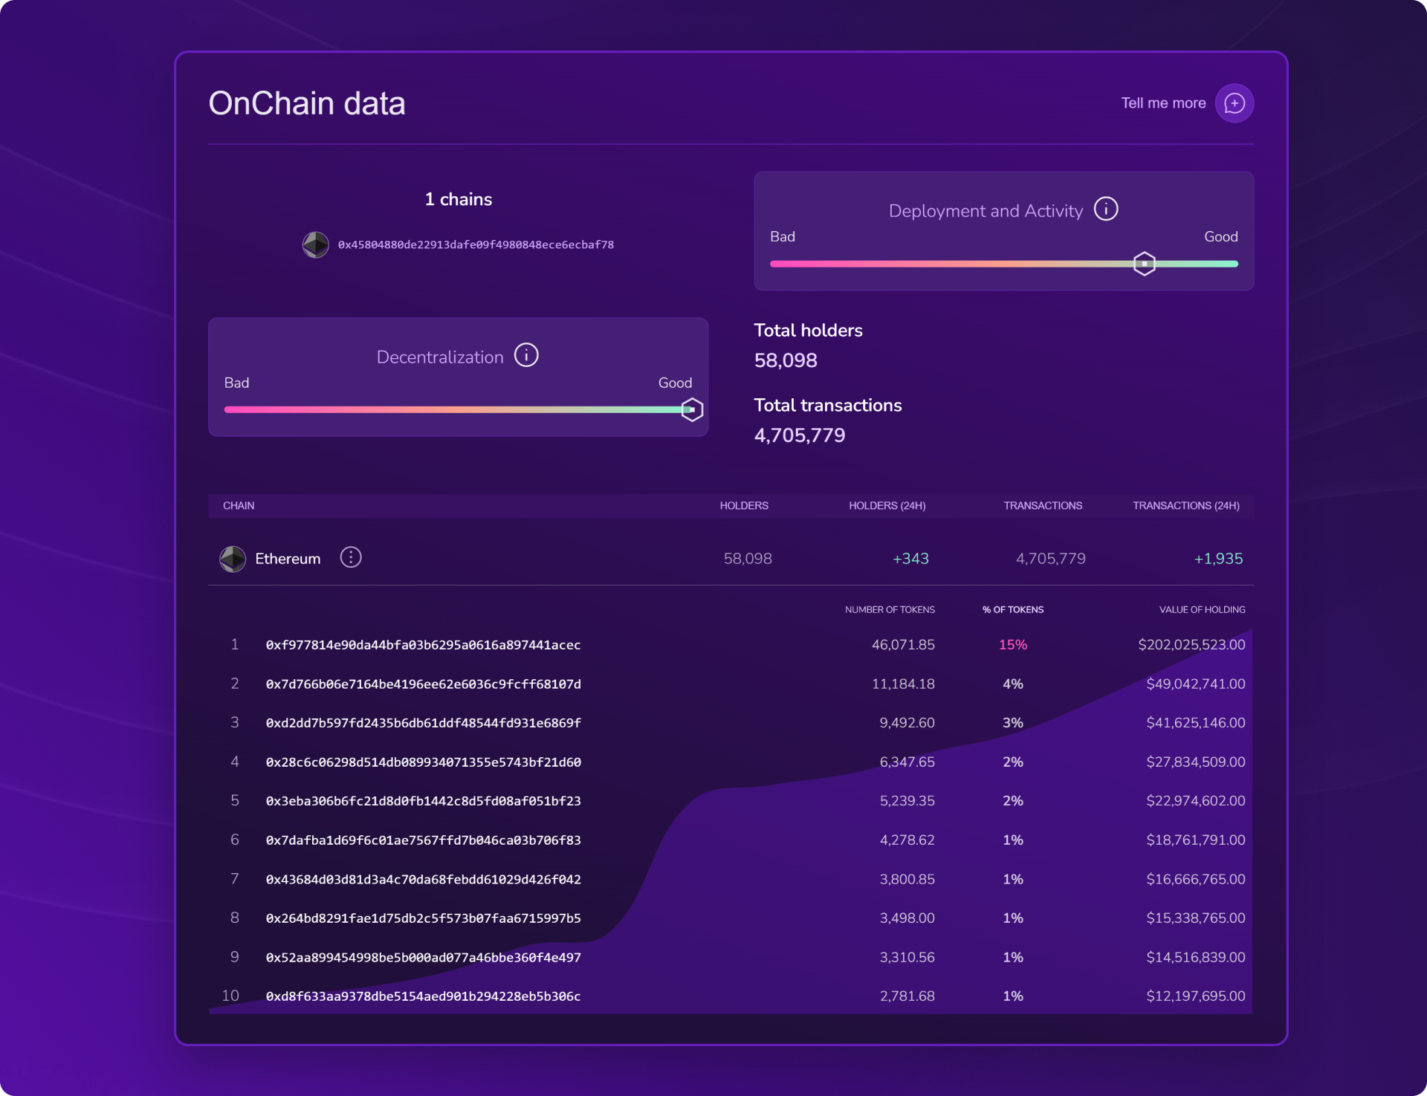Screen dimensions: 1427x1096
Task: Click the Tell me more chat icon
Action: (1234, 103)
